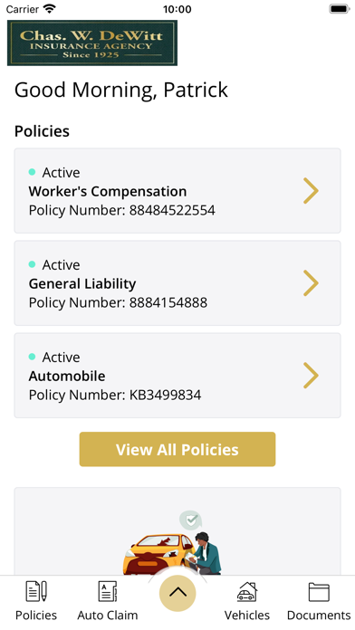Expand Automobile policy chevron
Screen dimensions: 355x630
point(311,376)
